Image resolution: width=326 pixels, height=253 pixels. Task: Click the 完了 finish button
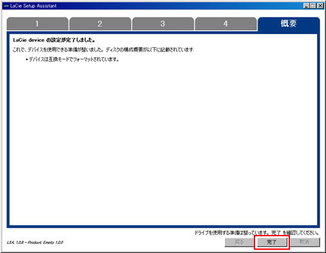[x=272, y=242]
